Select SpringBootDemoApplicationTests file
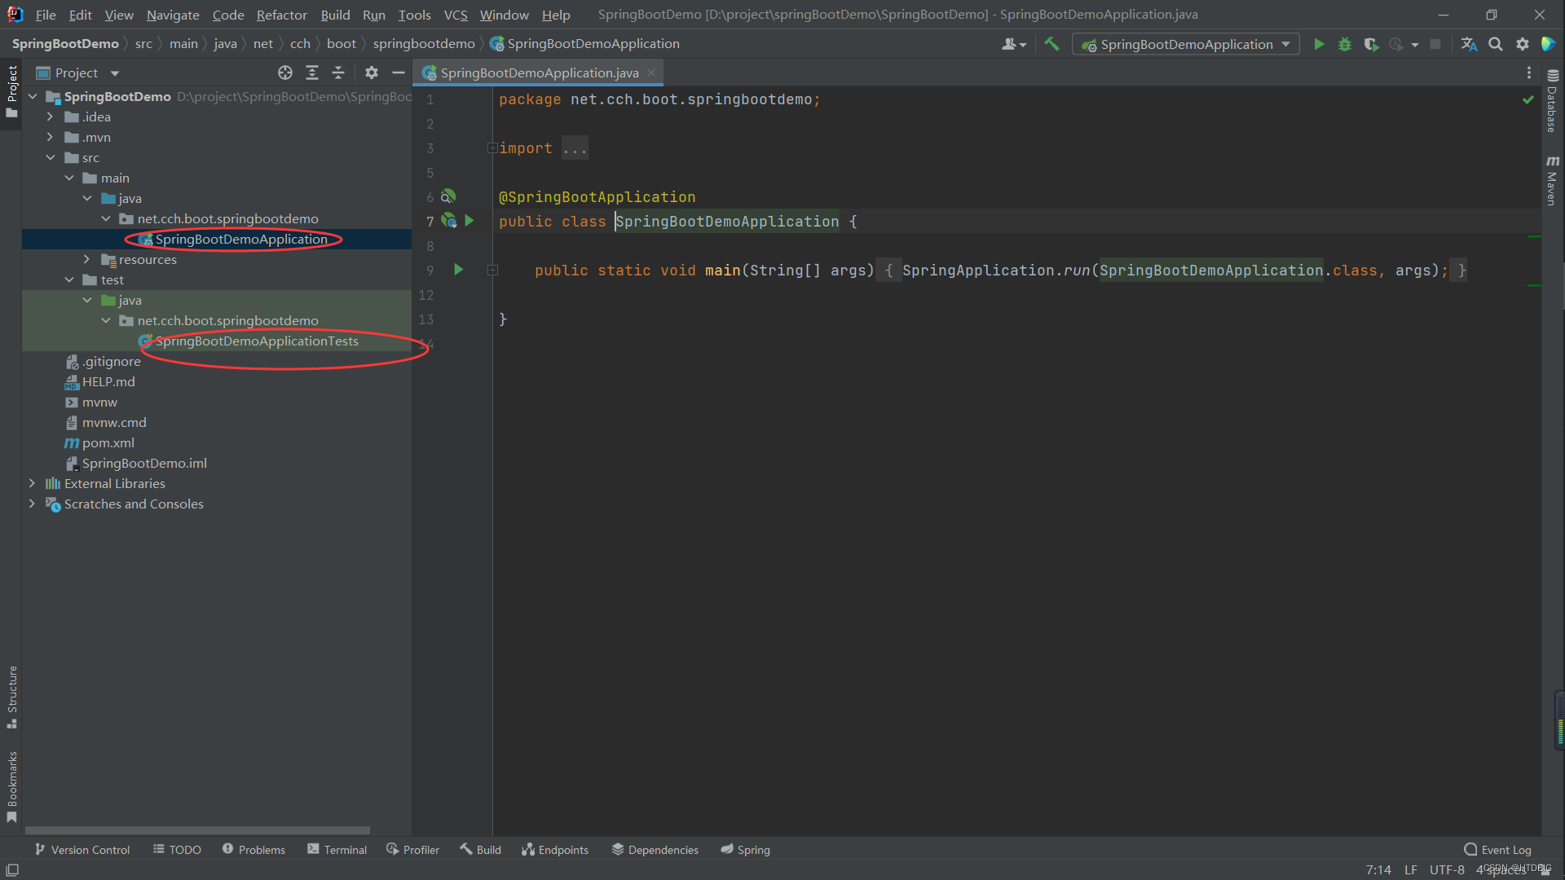 [257, 341]
